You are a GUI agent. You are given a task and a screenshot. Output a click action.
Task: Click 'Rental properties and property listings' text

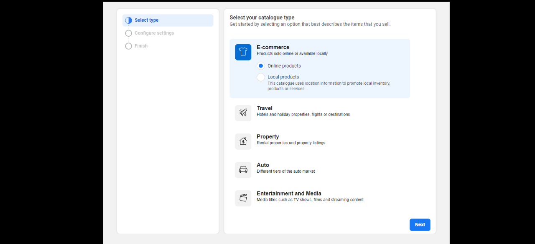point(291,143)
